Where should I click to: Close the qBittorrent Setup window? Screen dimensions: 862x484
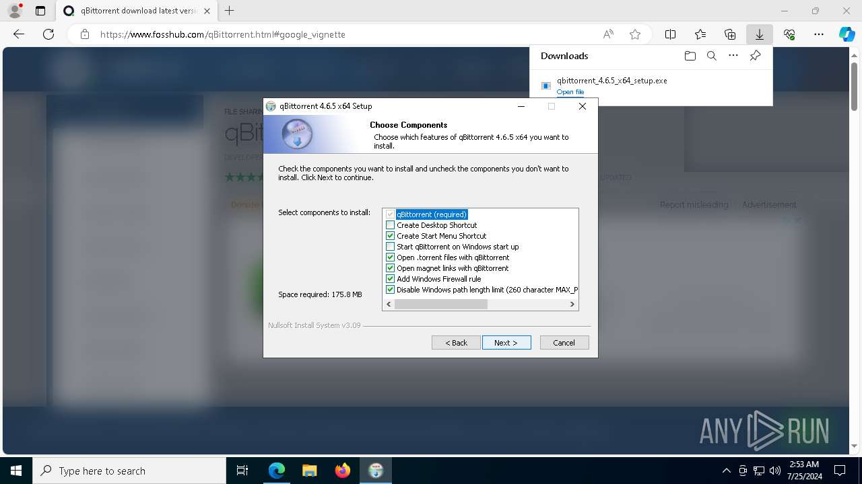[583, 106]
